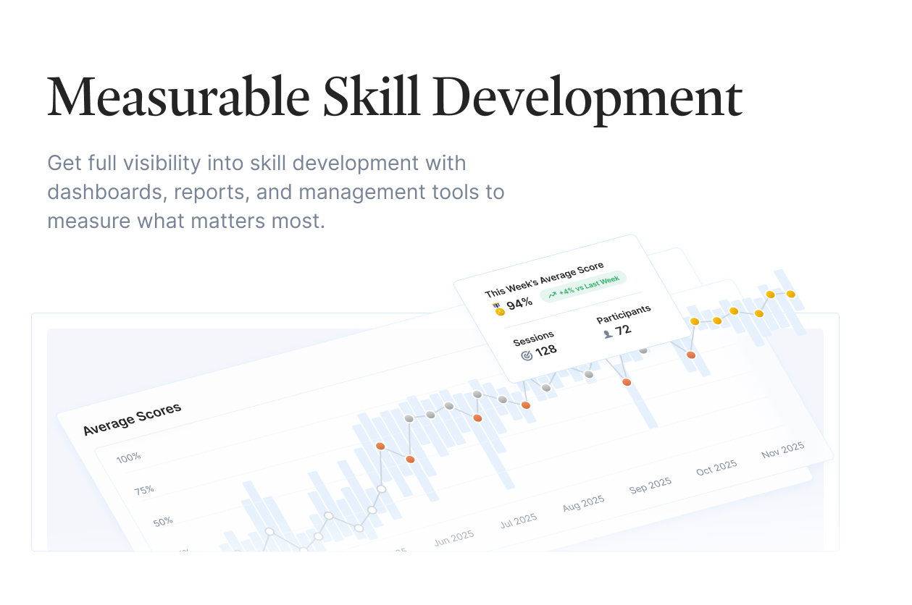The height and width of the screenshot is (605, 912).
Task: Select the 'Nov 2025' month label
Action: [x=783, y=449]
